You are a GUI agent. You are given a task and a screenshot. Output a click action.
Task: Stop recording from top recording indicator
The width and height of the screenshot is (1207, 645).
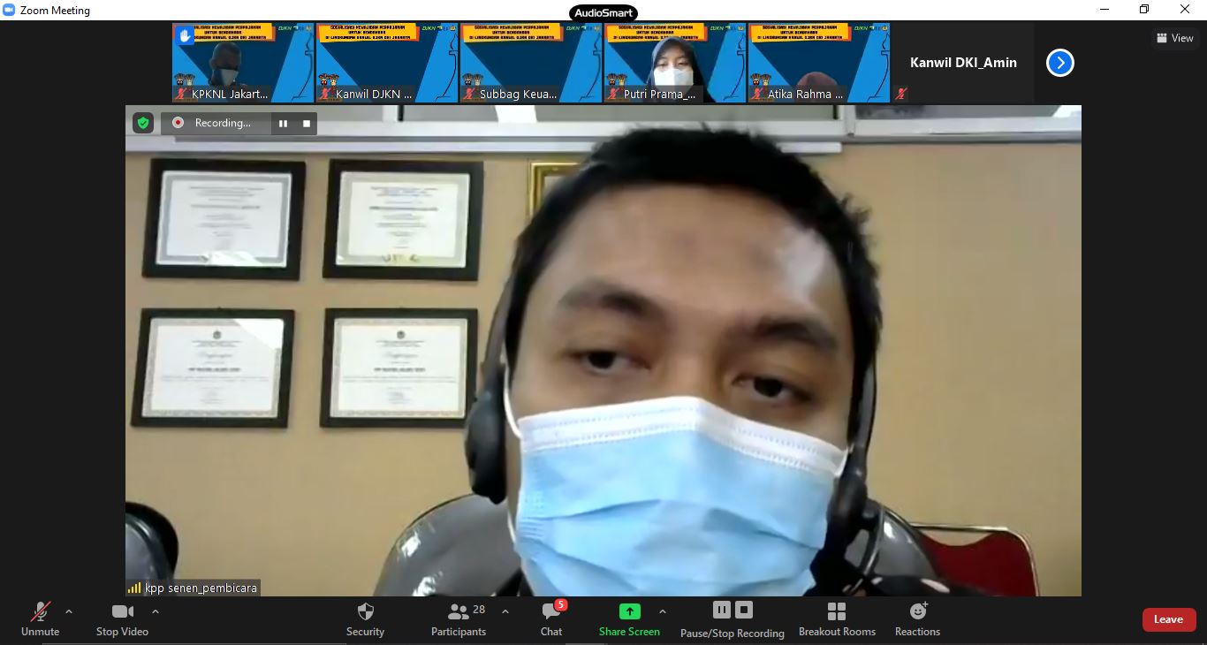coord(307,124)
